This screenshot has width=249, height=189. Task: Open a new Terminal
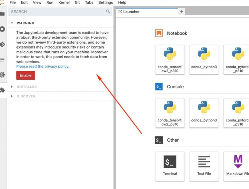click(x=170, y=166)
